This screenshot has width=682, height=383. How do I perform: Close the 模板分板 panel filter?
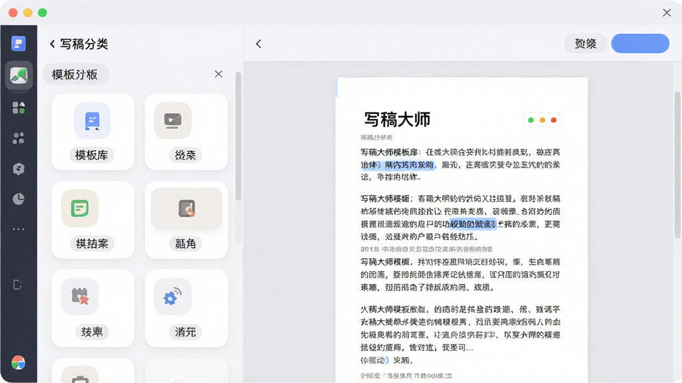(x=218, y=74)
